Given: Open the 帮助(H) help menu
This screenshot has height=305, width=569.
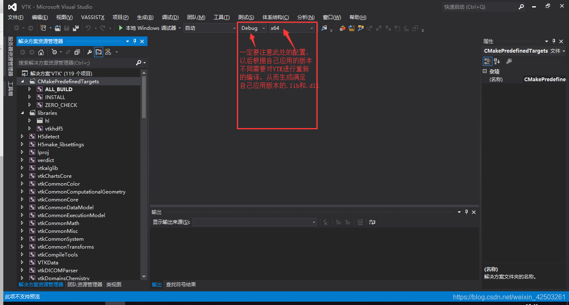Looking at the screenshot, I should (x=358, y=17).
